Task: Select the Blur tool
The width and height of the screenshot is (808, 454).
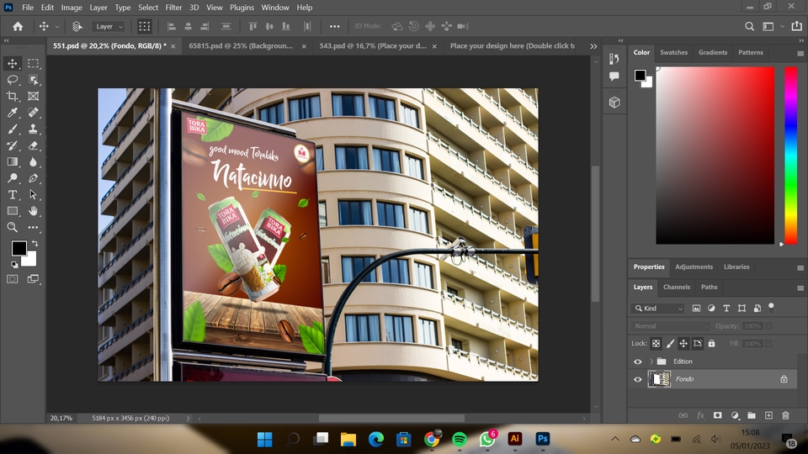Action: (34, 161)
